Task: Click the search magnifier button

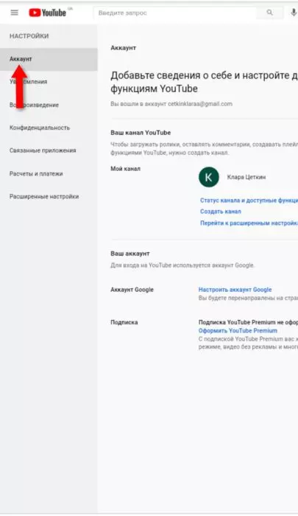Action: tap(269, 13)
